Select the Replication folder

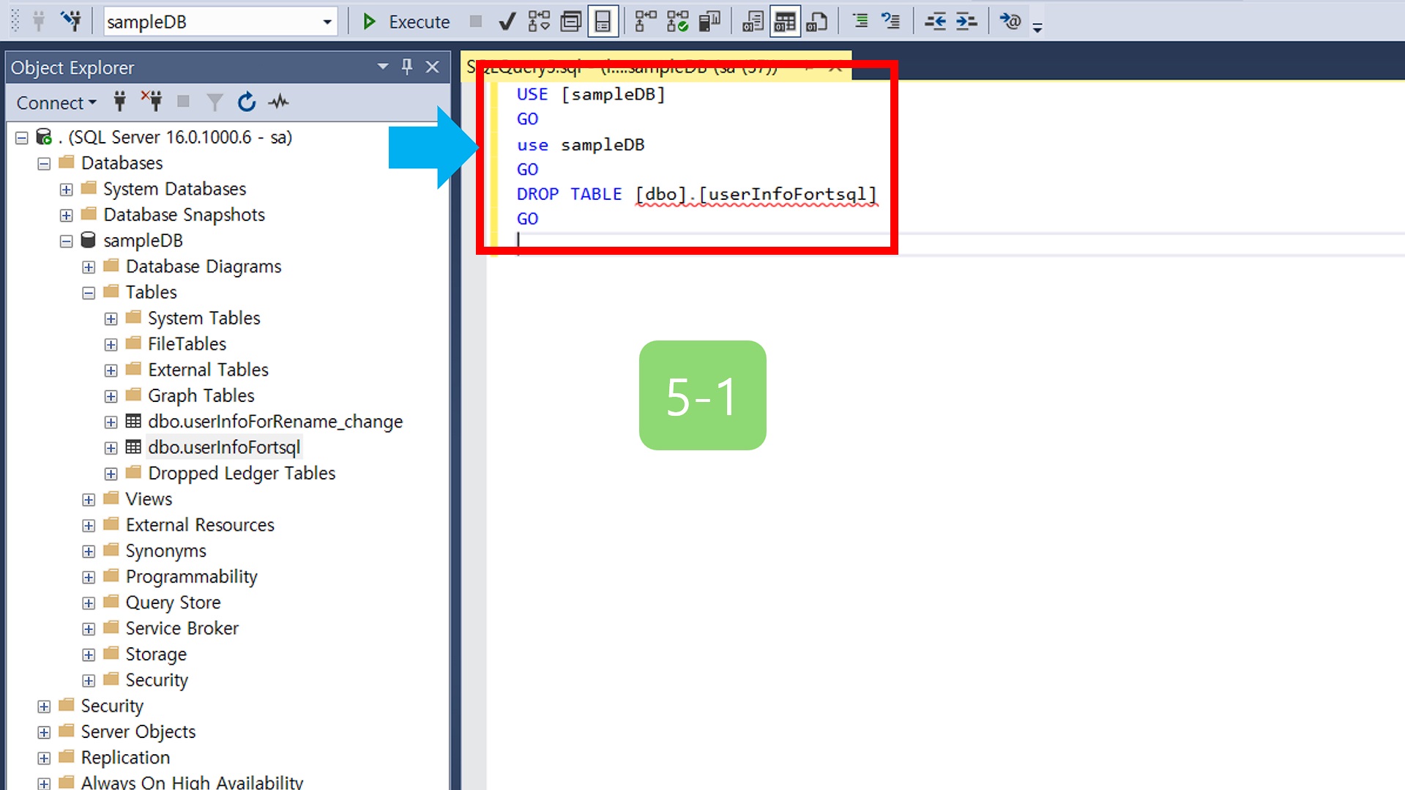[124, 758]
